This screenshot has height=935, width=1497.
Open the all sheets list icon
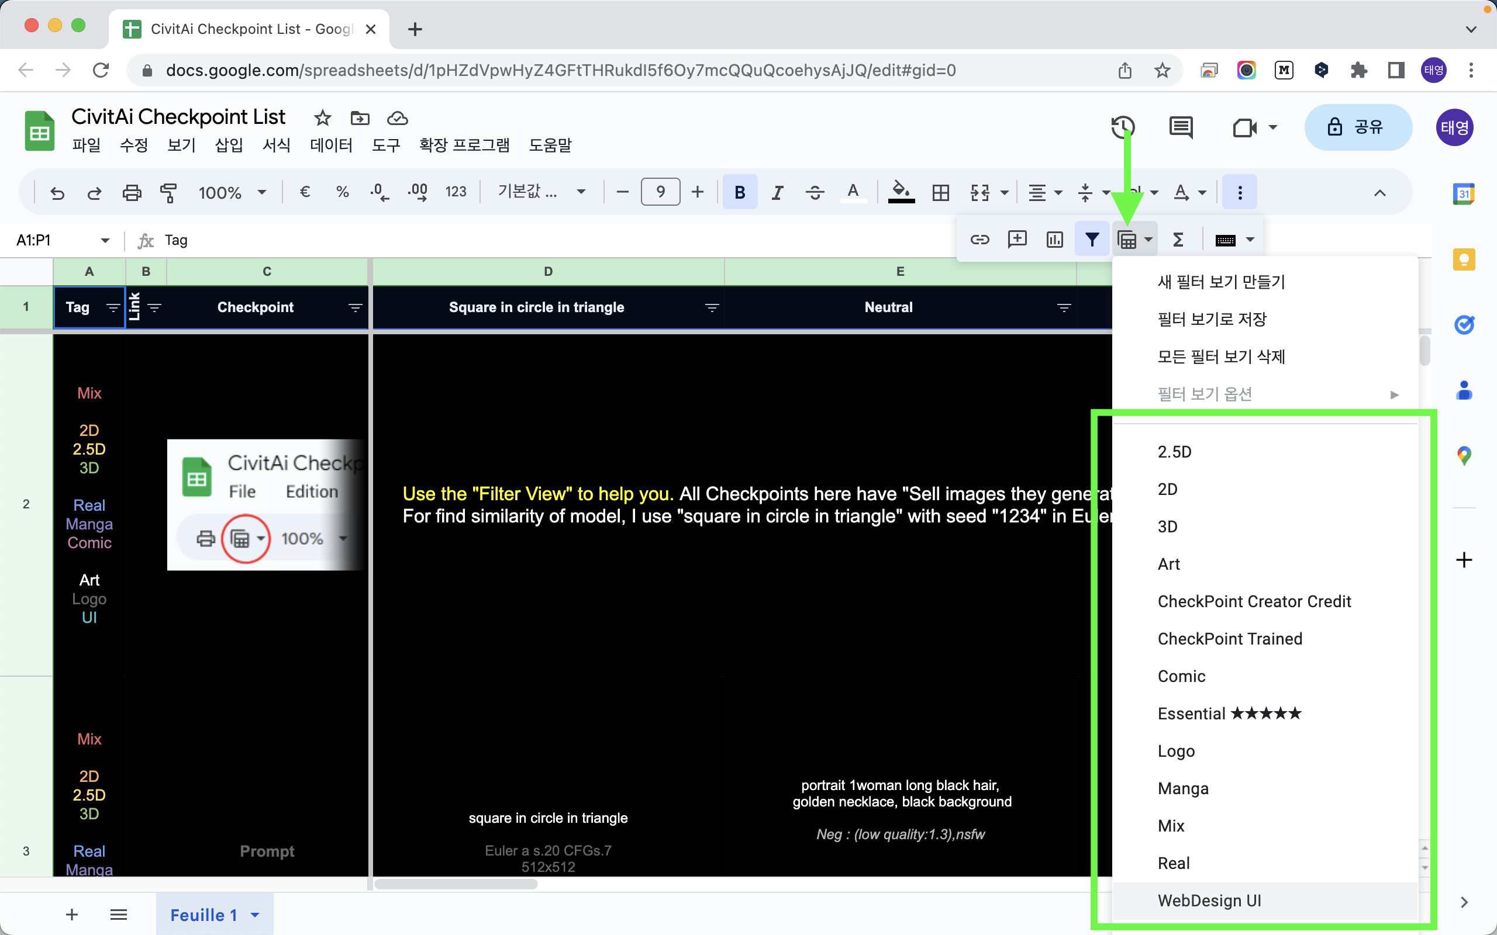118,915
